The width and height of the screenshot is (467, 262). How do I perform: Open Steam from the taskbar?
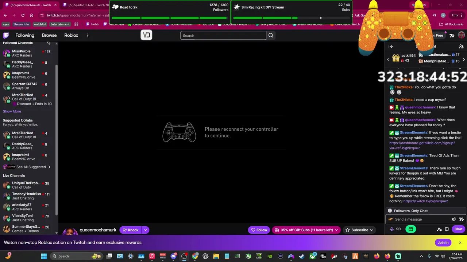(x=301, y=256)
